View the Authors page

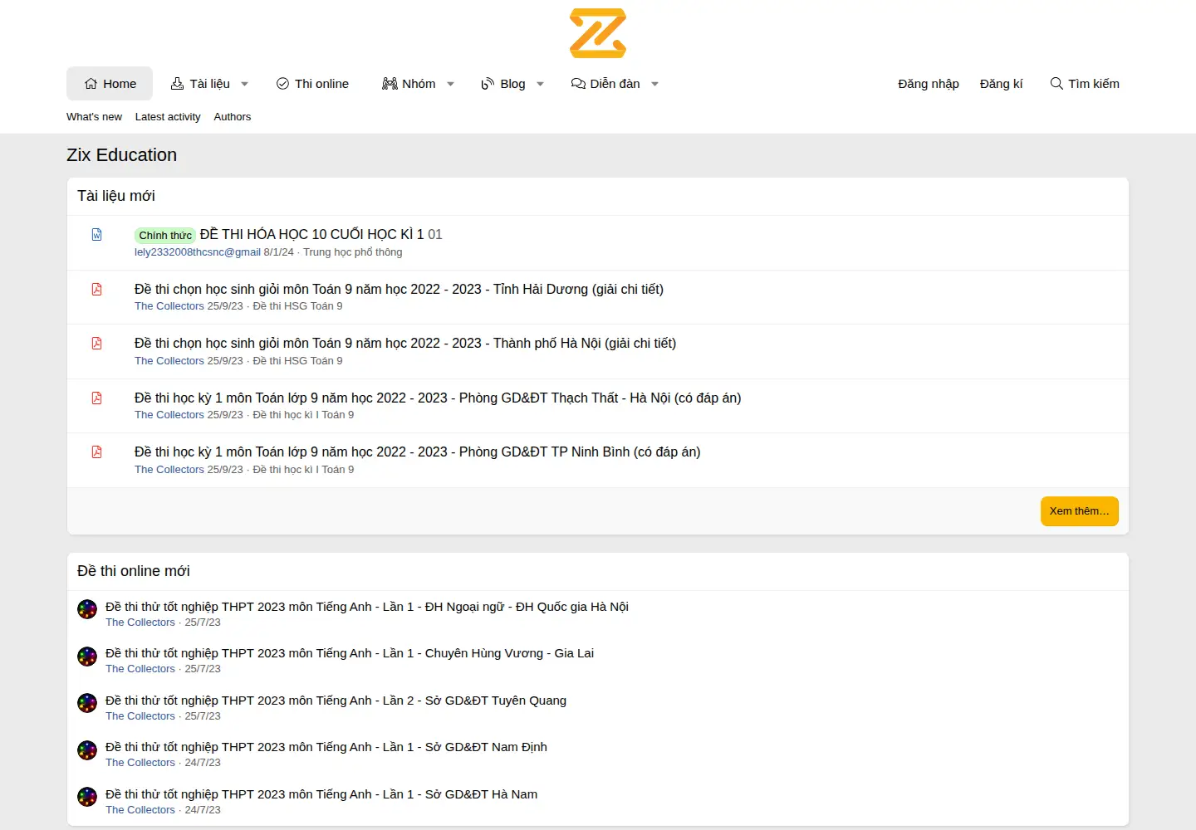pos(233,117)
